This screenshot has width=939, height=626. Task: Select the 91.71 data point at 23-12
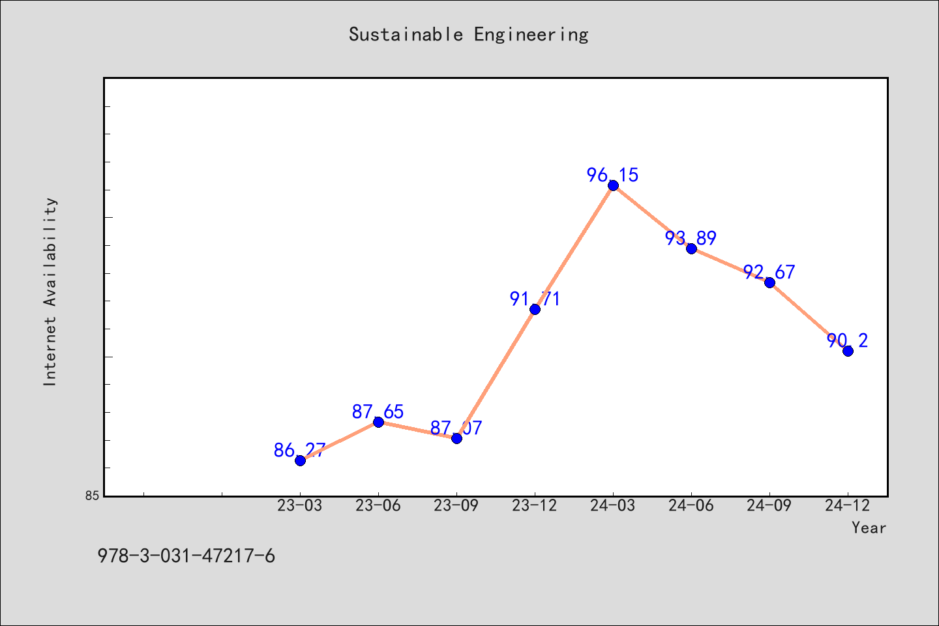535,309
